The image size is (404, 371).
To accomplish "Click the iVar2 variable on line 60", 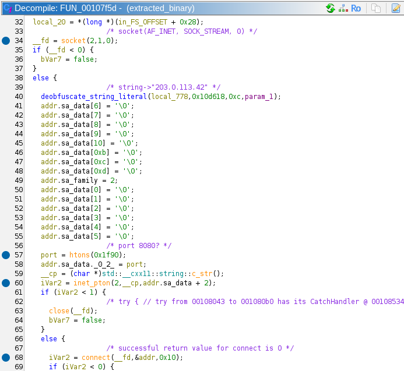I will [x=51, y=283].
